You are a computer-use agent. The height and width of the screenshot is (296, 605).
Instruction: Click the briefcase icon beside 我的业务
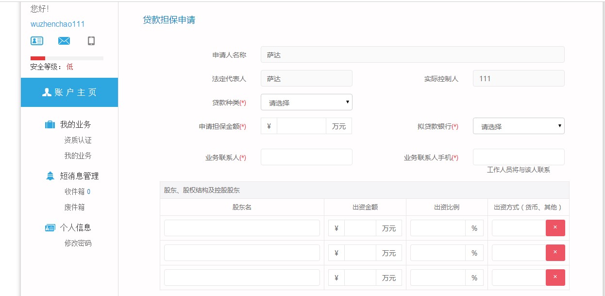50,125
